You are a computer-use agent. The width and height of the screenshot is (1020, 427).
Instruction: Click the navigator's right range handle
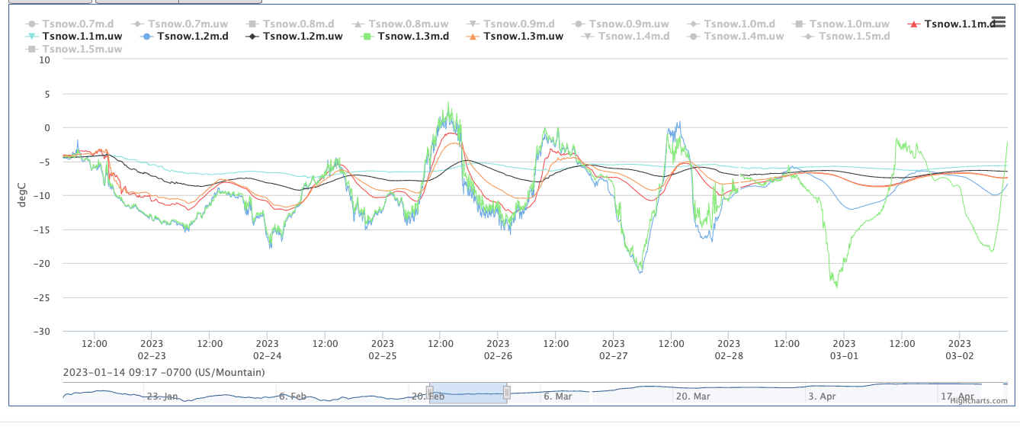pyautogui.click(x=506, y=393)
